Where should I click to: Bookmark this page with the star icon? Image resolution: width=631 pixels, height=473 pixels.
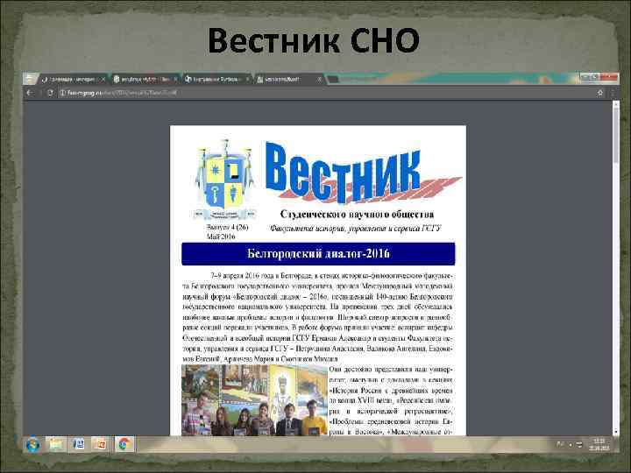click(x=599, y=93)
